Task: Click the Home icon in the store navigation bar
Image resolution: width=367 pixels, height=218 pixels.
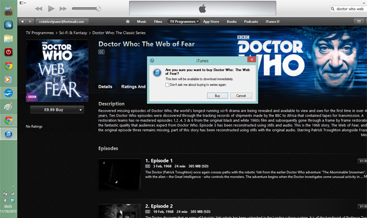Action: pos(127,21)
